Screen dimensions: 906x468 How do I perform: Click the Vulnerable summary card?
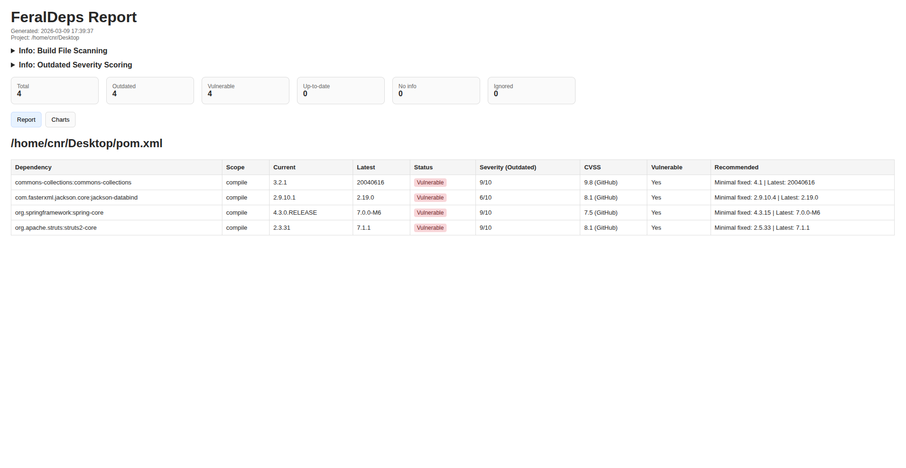246,91
